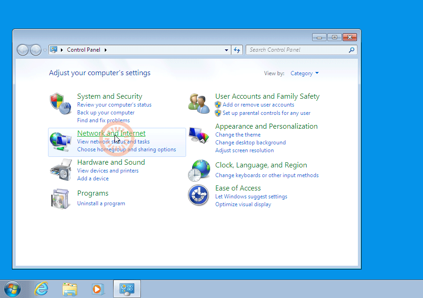Open Programs heading link
This screenshot has height=298, width=423.
click(93, 193)
